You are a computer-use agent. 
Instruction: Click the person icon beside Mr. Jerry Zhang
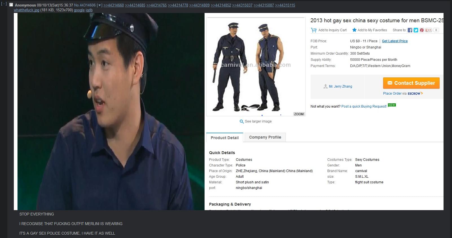[325, 86]
